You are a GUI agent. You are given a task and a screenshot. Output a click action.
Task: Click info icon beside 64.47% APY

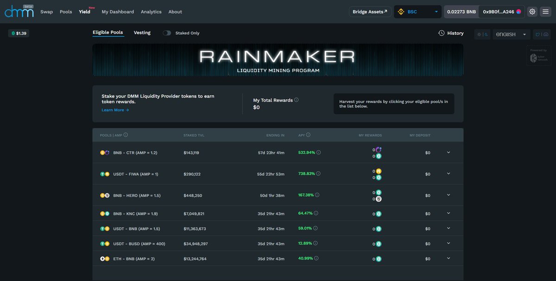pos(316,213)
